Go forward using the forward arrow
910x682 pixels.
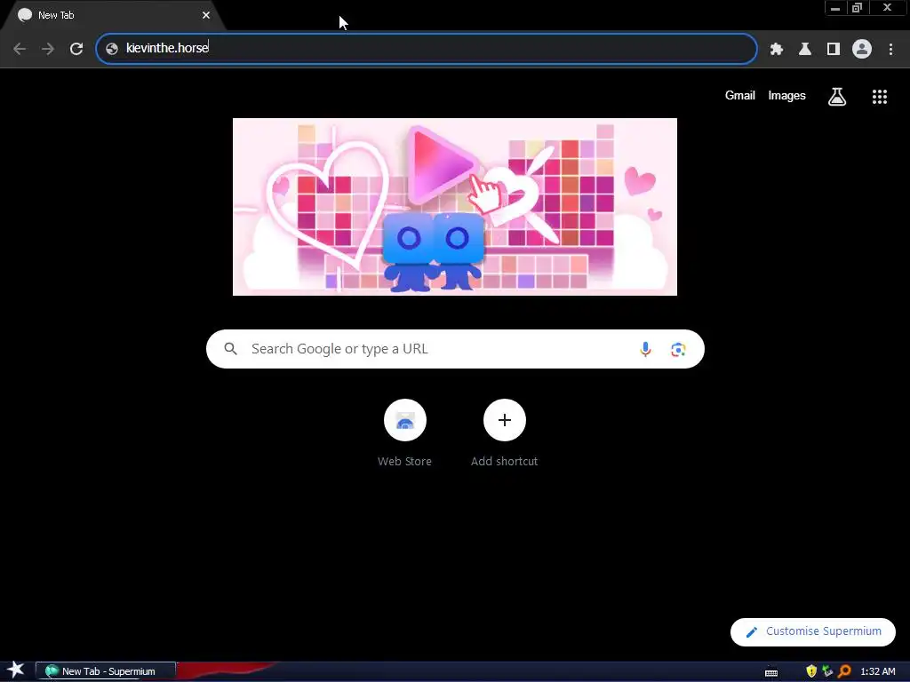pos(48,49)
